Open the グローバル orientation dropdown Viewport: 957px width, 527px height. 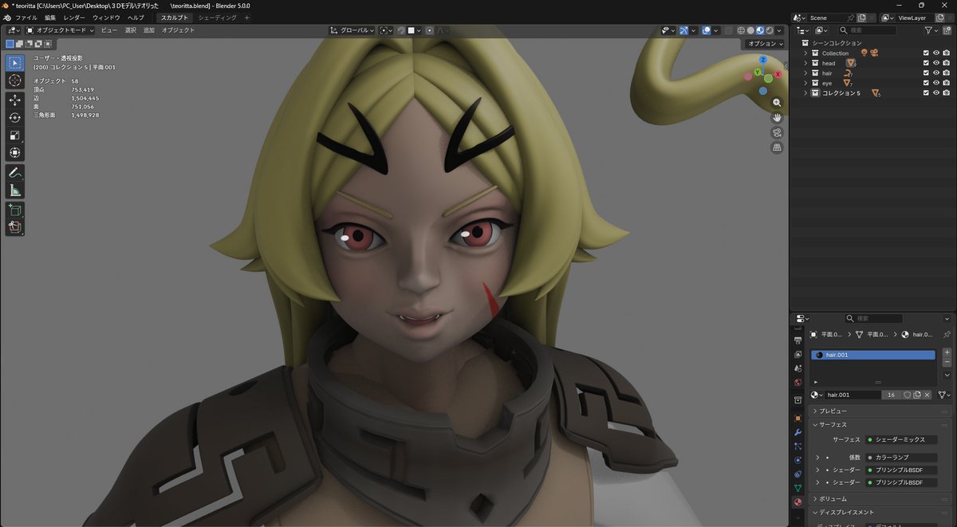[352, 30]
